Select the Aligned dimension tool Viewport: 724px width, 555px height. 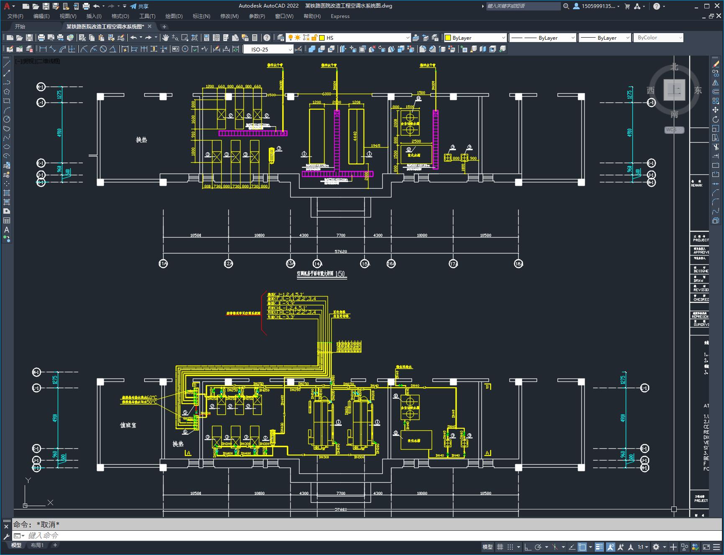(x=52, y=49)
